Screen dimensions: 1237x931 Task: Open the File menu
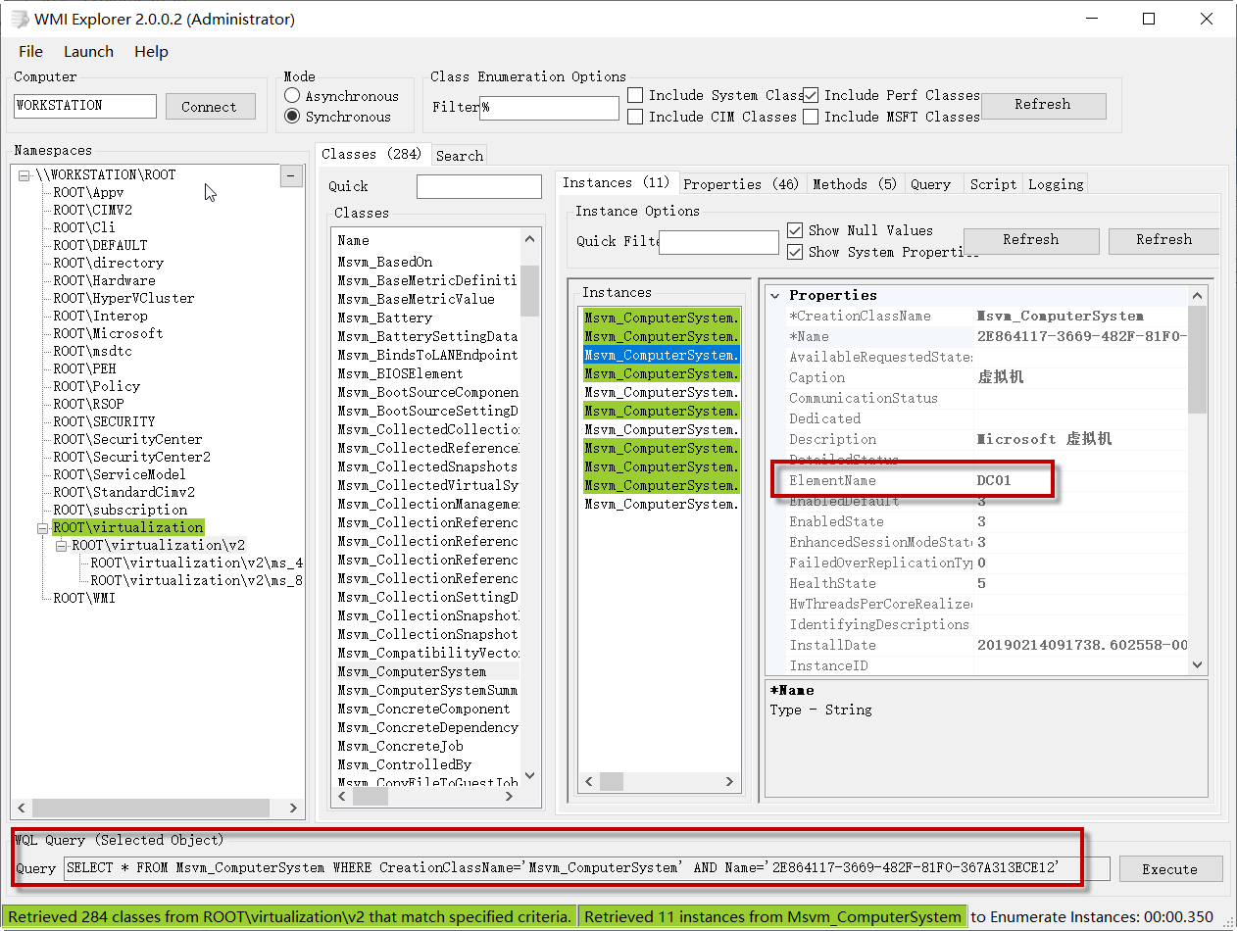[x=30, y=52]
